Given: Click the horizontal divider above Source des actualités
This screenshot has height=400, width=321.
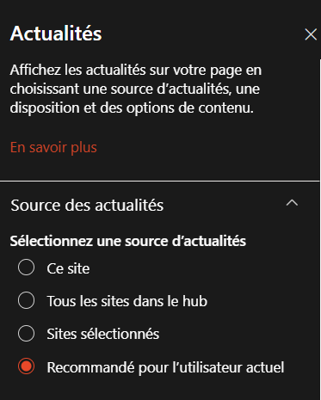Looking at the screenshot, I should tap(159, 182).
